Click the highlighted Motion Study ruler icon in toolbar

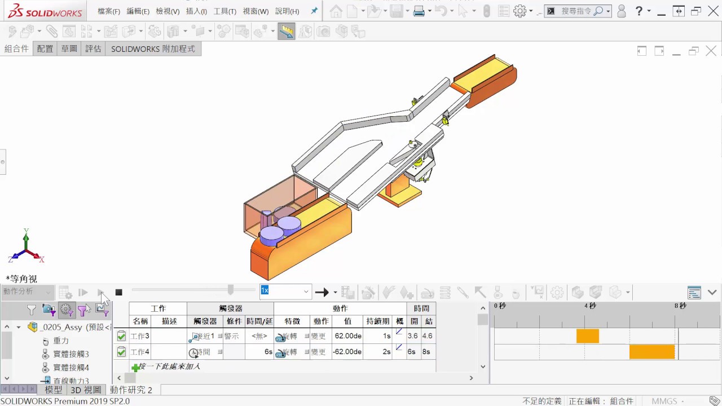click(286, 32)
